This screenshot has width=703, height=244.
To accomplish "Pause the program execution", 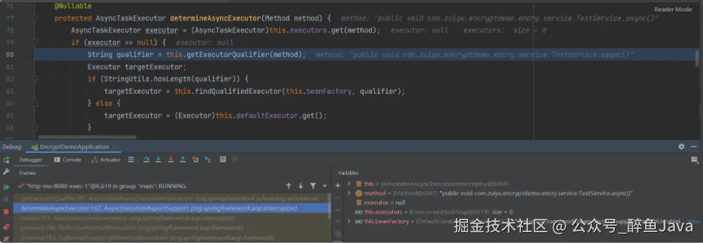I will pos(6,199).
